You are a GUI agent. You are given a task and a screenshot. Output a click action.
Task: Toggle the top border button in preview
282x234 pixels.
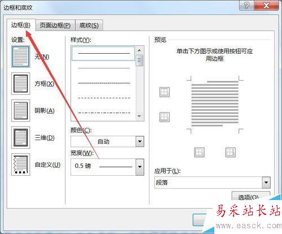pos(165,92)
